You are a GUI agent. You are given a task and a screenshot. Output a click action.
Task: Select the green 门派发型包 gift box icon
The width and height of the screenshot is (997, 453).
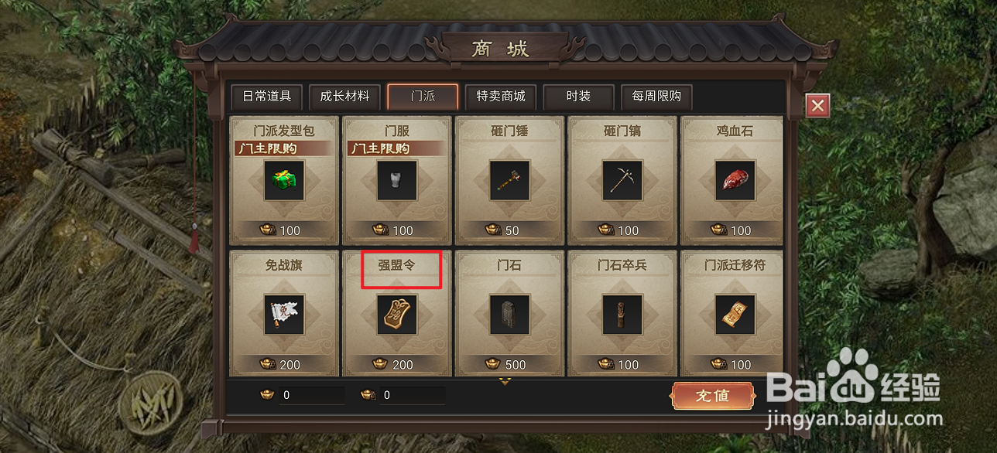[284, 180]
